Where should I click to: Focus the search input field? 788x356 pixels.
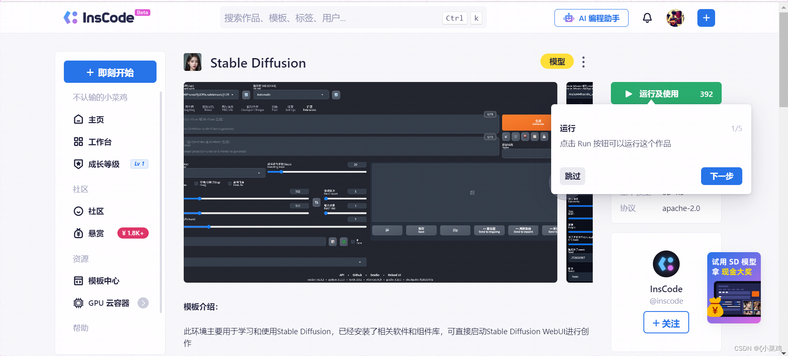pyautogui.click(x=353, y=18)
